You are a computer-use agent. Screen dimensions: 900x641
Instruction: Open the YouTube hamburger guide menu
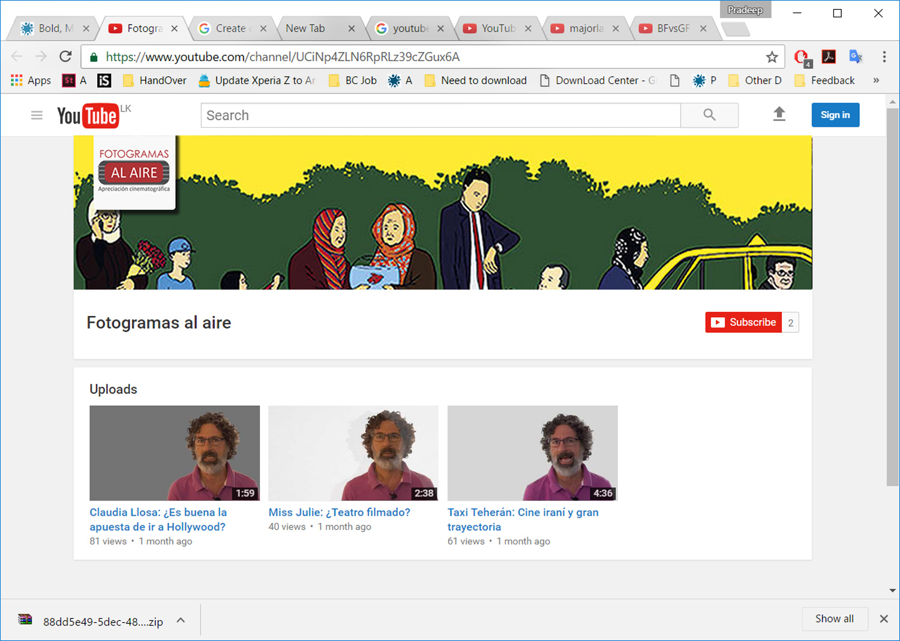pos(37,115)
